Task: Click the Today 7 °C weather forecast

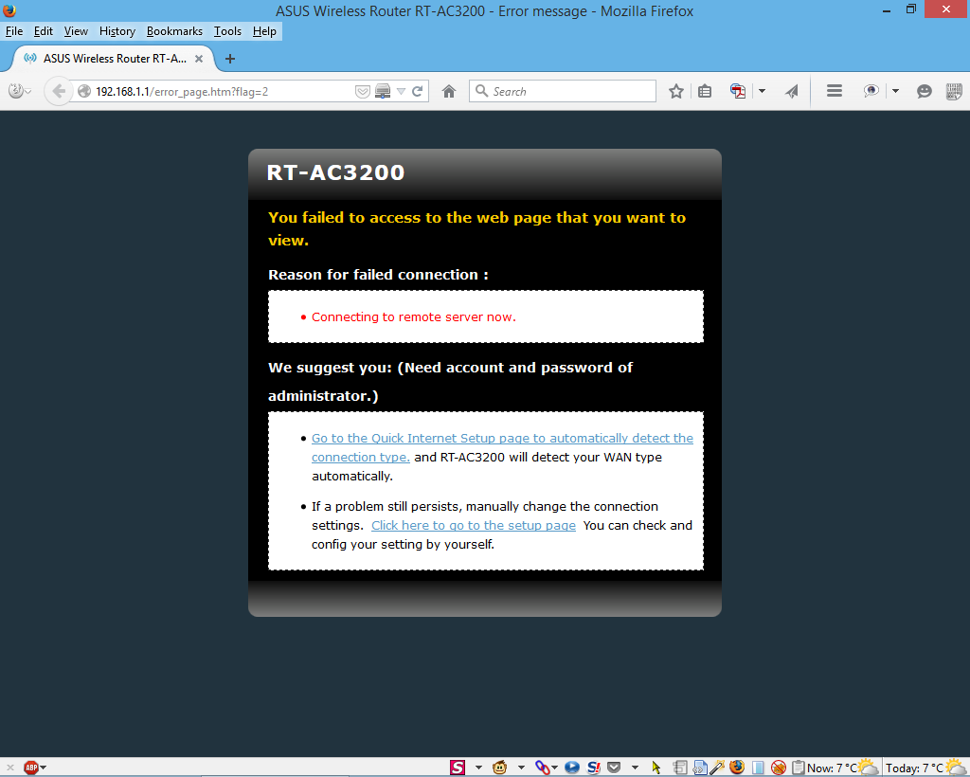Action: [925, 768]
